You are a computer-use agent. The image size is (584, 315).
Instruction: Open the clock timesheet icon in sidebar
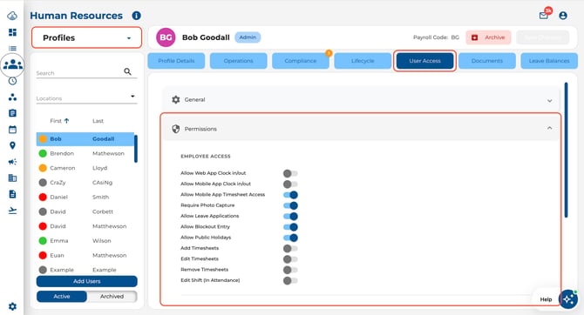pos(12,81)
